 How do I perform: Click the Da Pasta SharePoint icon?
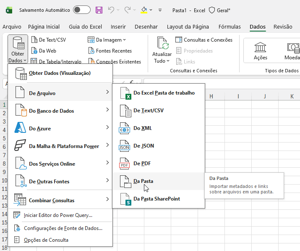coord(125,199)
